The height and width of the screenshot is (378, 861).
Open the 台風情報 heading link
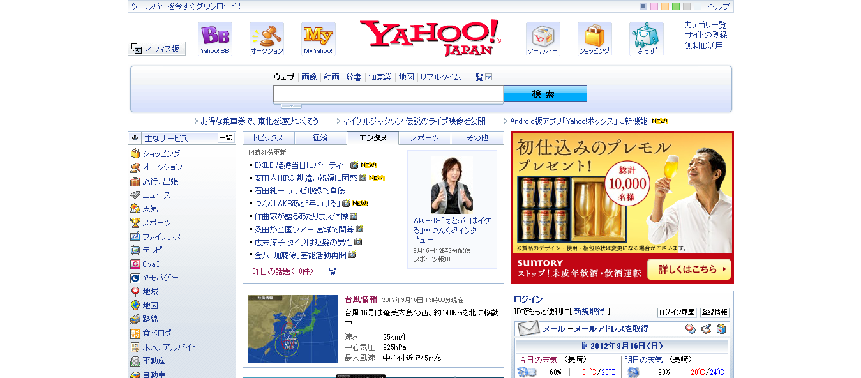pyautogui.click(x=361, y=299)
